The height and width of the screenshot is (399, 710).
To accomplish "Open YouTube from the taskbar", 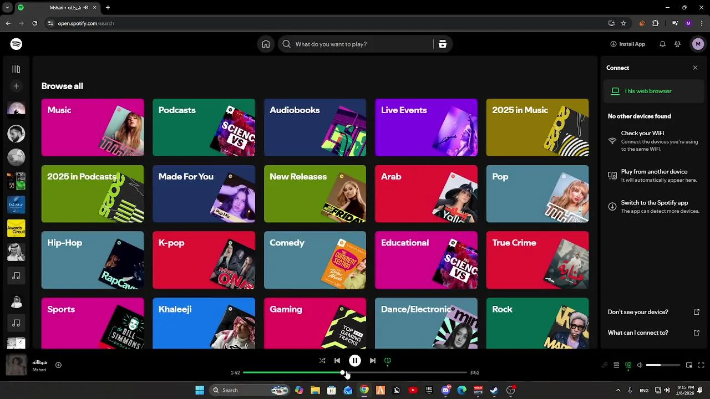I will point(413,390).
